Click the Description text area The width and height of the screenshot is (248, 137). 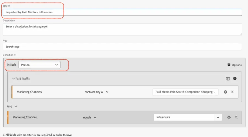coord(122,30)
